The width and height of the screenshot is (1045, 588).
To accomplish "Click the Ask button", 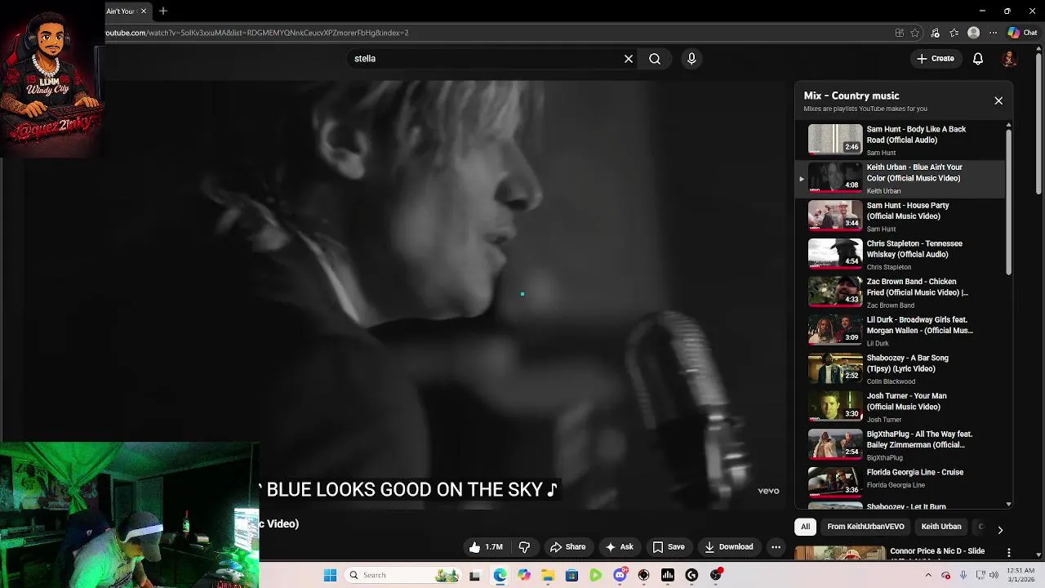I will 619,547.
